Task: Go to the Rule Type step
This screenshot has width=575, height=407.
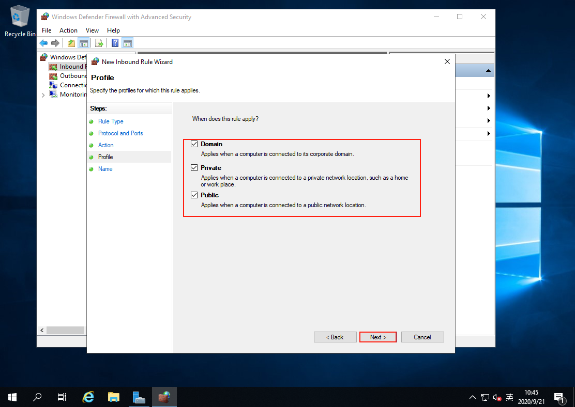Action: point(111,121)
